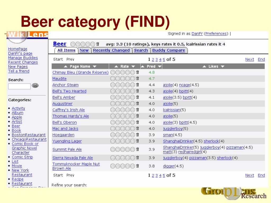Rate Yuengling Lager with the second smiley
Screen dimensions: 271x203
click(x=118, y=141)
